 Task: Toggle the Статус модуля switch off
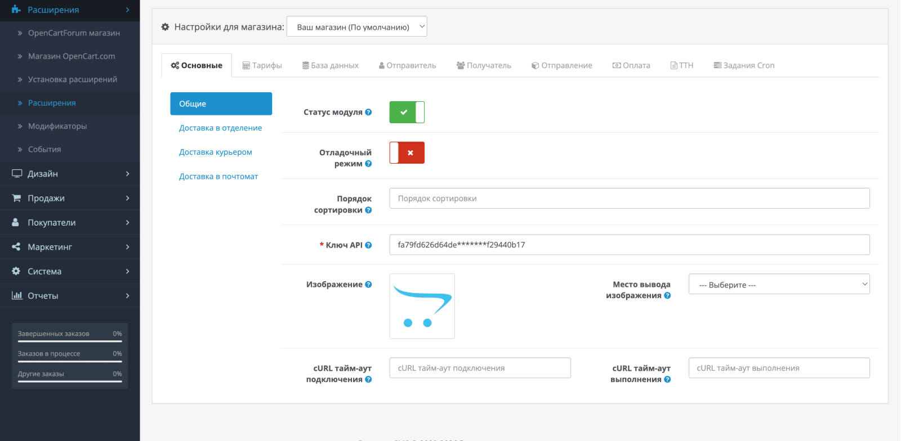pyautogui.click(x=407, y=112)
